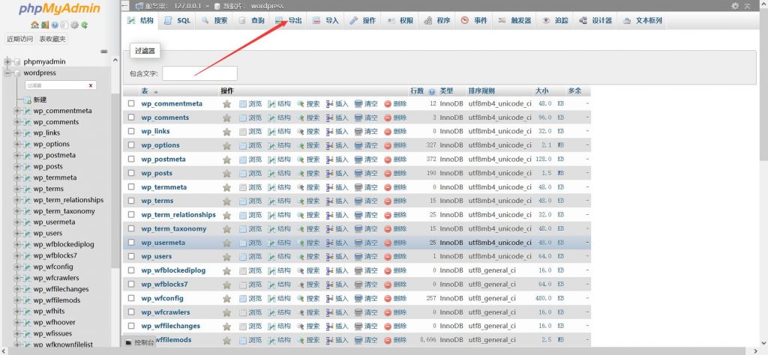The width and height of the screenshot is (768, 355).
Task: Sort tables by 表 column header
Action: coord(145,91)
